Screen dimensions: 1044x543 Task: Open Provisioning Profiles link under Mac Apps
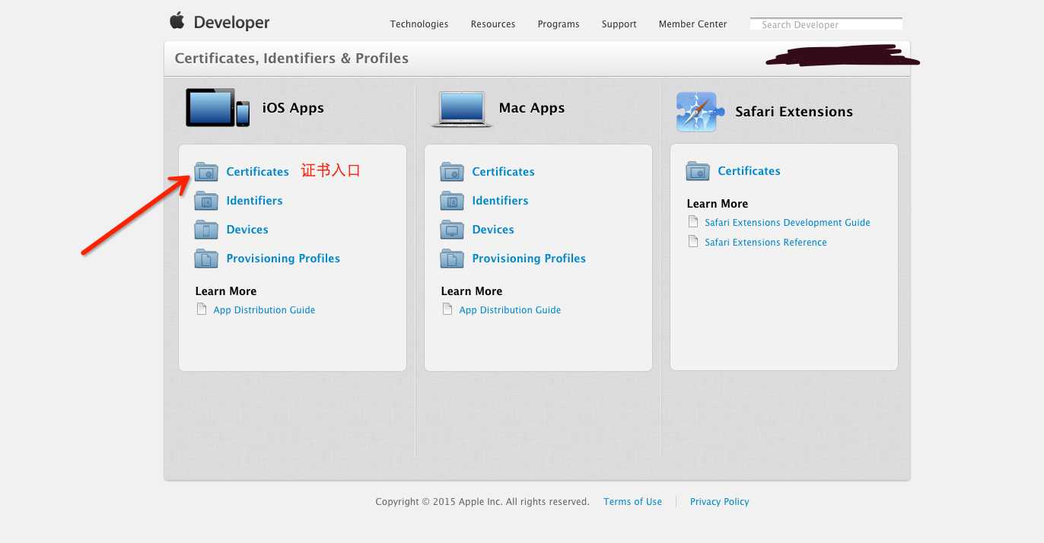click(529, 259)
